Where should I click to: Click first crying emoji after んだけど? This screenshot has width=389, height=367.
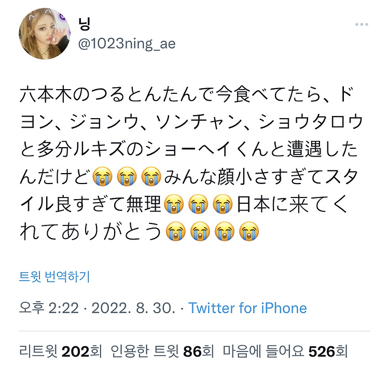102,177
